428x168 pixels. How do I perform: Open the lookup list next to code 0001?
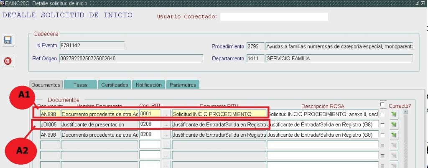(166, 114)
